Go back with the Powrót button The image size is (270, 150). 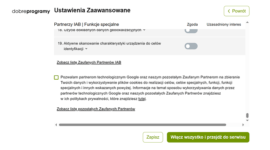(x=236, y=11)
